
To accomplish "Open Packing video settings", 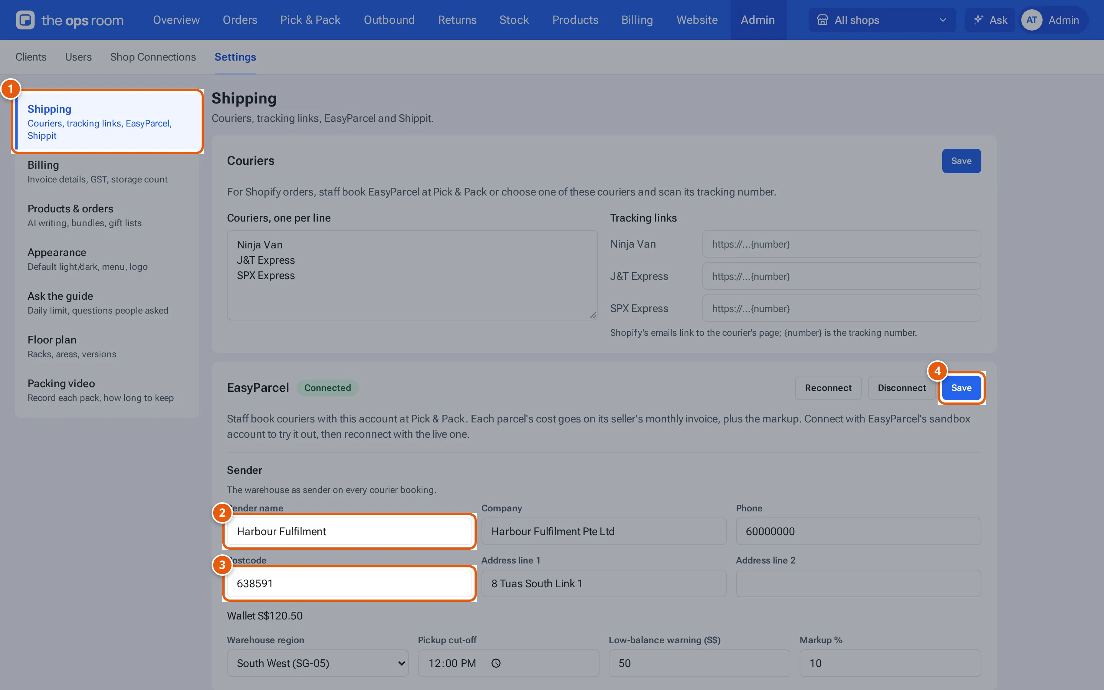I will click(107, 390).
